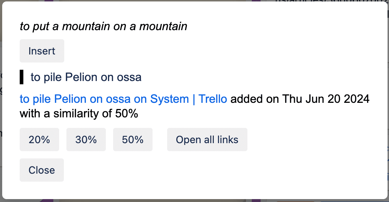The height and width of the screenshot is (202, 389).
Task: Click the black bar beside the quote
Action: coord(22,77)
